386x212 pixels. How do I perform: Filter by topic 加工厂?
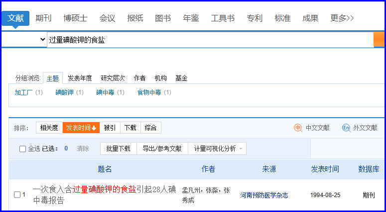coord(23,92)
